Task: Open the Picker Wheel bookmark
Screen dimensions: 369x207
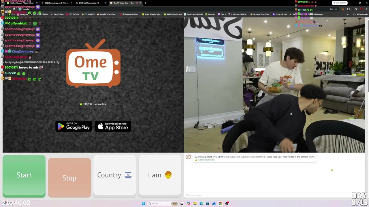Action: click(151, 14)
